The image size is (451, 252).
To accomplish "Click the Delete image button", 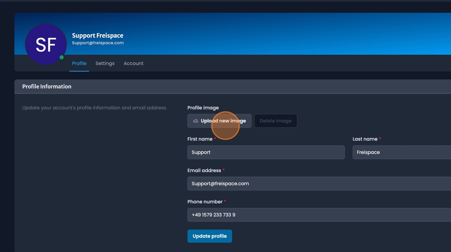I will click(275, 121).
